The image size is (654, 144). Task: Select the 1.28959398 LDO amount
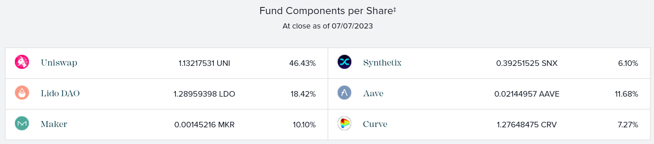pyautogui.click(x=204, y=94)
